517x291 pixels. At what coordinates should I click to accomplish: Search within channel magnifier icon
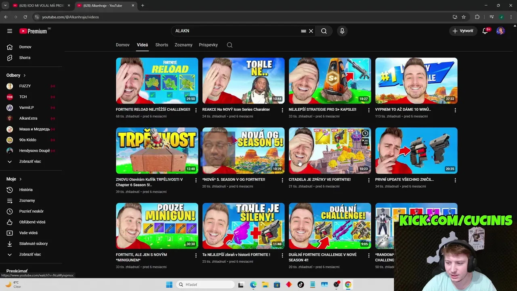[229, 45]
